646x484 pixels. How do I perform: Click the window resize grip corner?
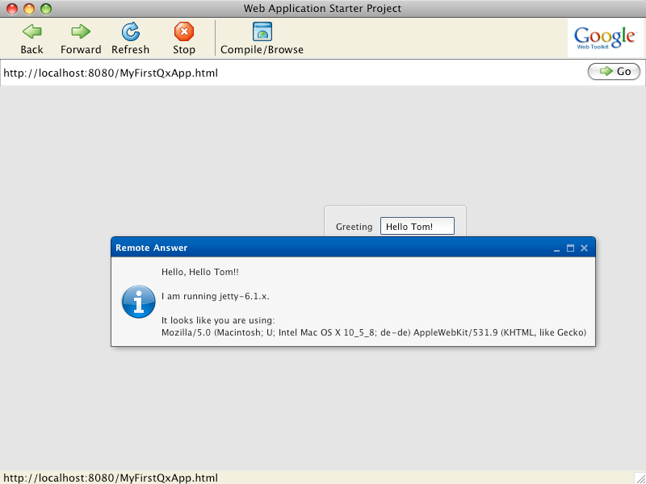click(640, 478)
